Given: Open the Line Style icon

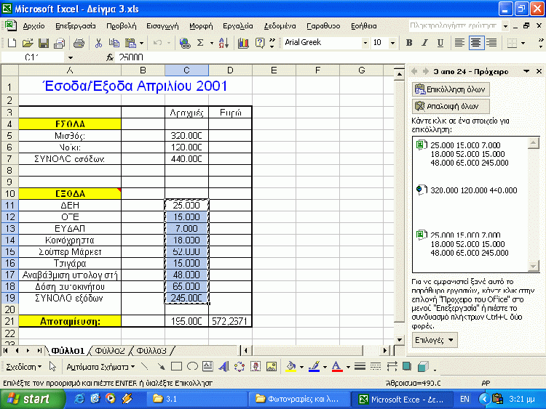Looking at the screenshot, I should (x=360, y=367).
